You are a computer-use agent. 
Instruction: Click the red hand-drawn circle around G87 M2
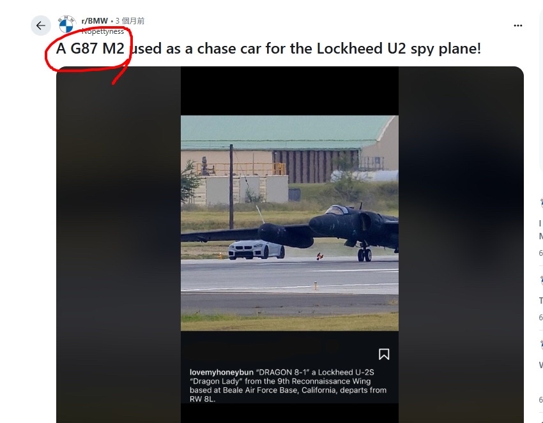click(x=88, y=50)
